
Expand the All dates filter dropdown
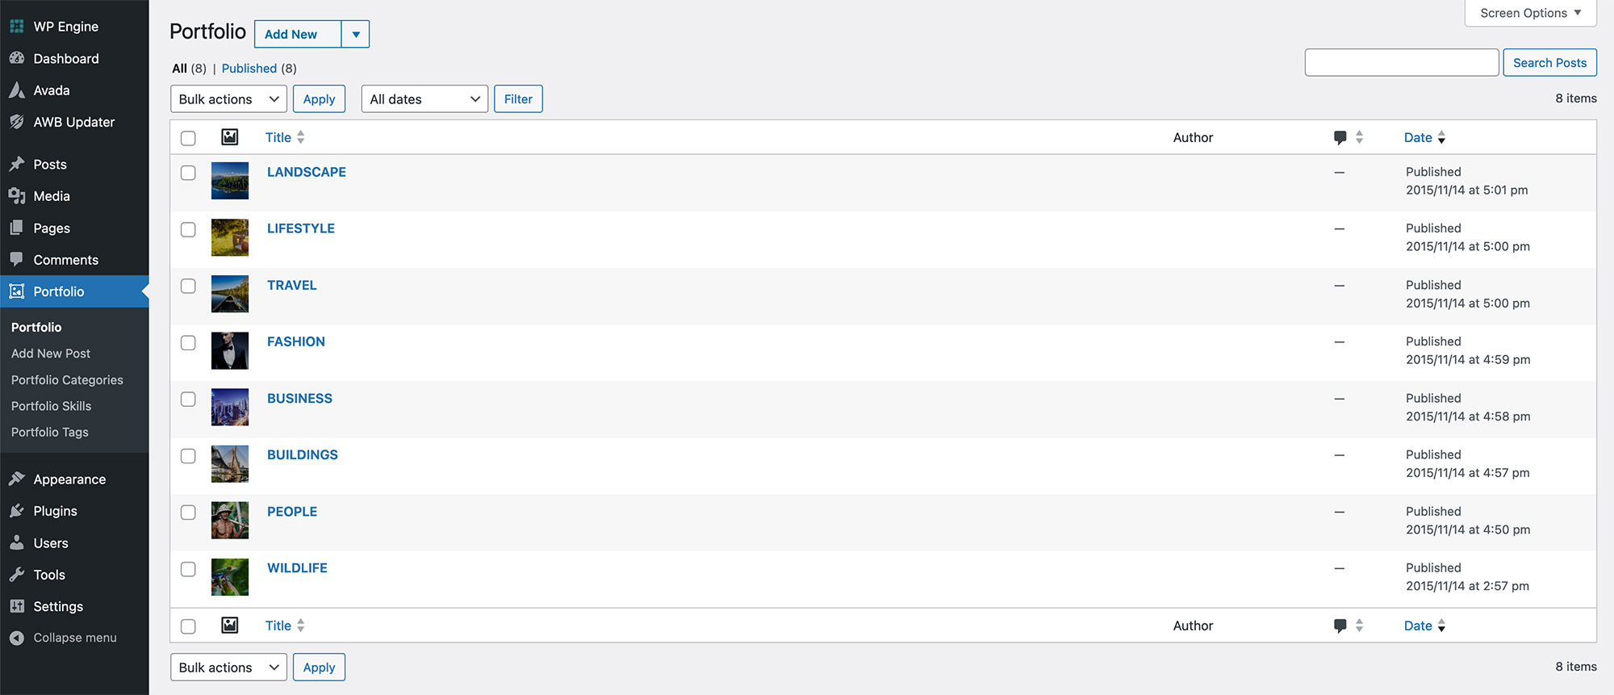[x=424, y=99]
